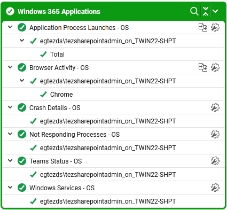The image size is (227, 210).
Task: Select the Chrome descriptor under Browser Activity
Action: pos(61,95)
